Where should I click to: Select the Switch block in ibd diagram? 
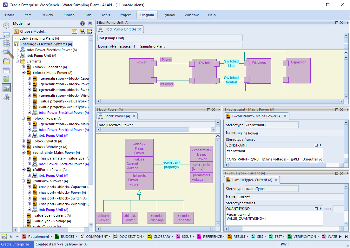click(x=204, y=71)
